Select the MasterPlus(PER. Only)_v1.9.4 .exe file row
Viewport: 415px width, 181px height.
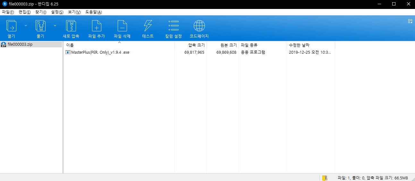(199, 52)
